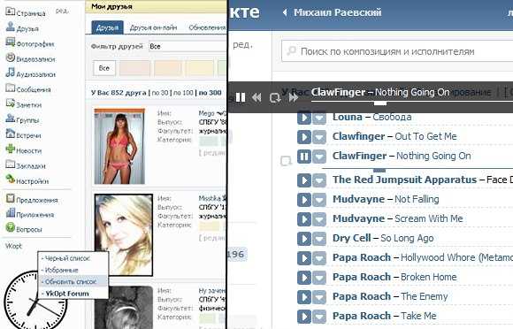This screenshot has height=329, width=513.
Task: Pause playback in the dark player bar
Action: (241, 97)
